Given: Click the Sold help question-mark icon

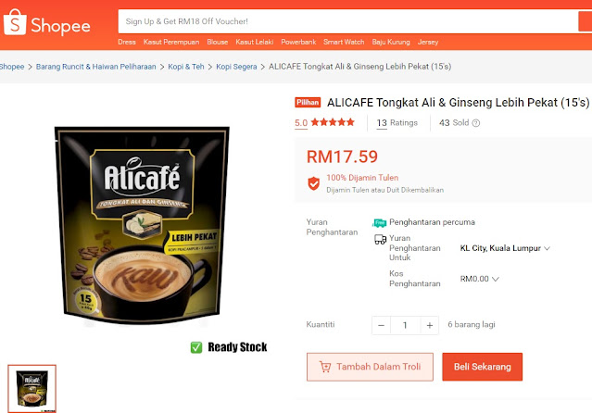Looking at the screenshot, I should coord(476,123).
